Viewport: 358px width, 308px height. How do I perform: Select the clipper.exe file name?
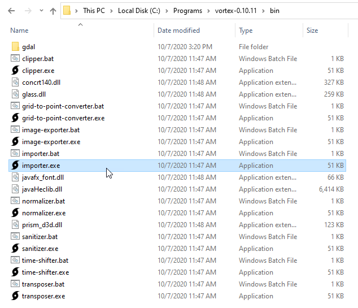pyautogui.click(x=38, y=71)
